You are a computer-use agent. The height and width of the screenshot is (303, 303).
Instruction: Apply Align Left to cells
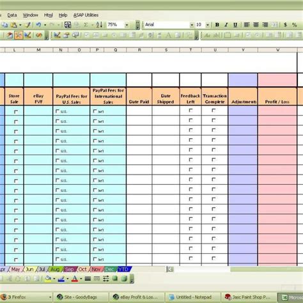(x=247, y=25)
